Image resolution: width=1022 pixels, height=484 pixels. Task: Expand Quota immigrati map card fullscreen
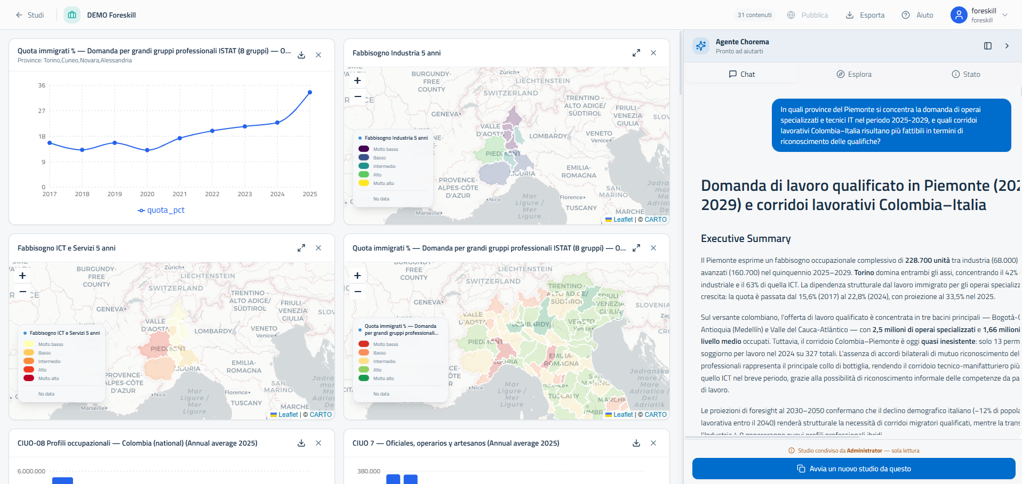pyautogui.click(x=636, y=248)
